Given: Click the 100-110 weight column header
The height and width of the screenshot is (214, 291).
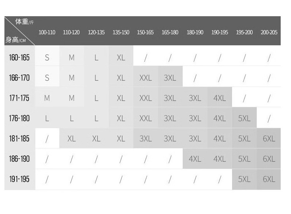Looking at the screenshot, I should tap(47, 32).
